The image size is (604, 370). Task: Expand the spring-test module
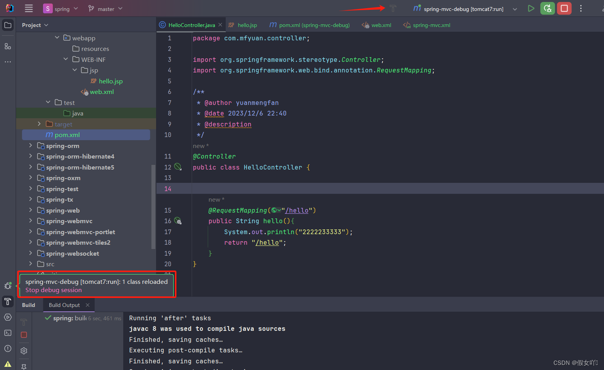point(31,188)
